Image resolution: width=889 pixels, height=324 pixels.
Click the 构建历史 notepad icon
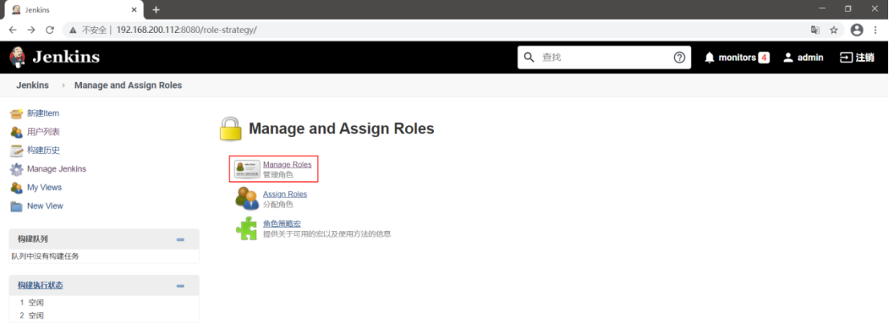tap(16, 151)
